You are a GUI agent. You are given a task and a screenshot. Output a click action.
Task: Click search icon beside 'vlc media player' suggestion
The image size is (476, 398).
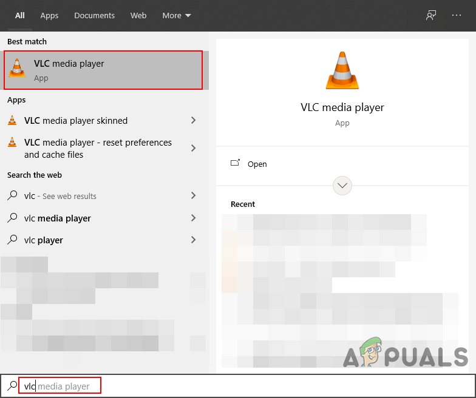(12, 218)
